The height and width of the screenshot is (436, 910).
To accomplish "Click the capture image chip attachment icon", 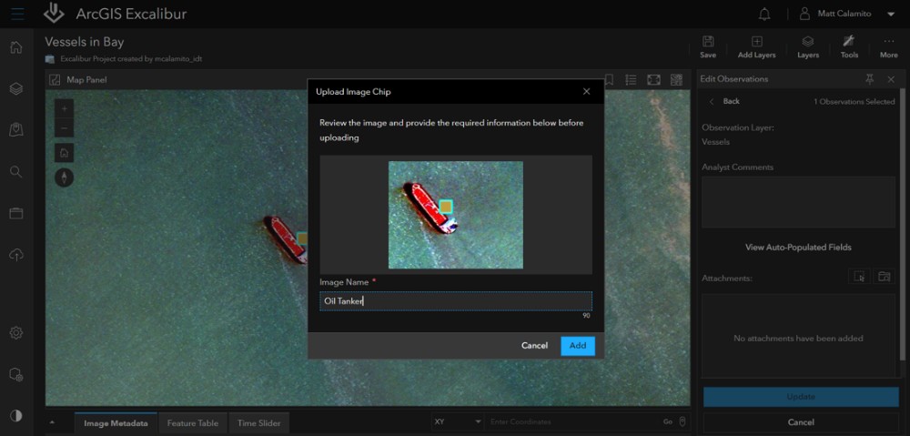I will (859, 277).
